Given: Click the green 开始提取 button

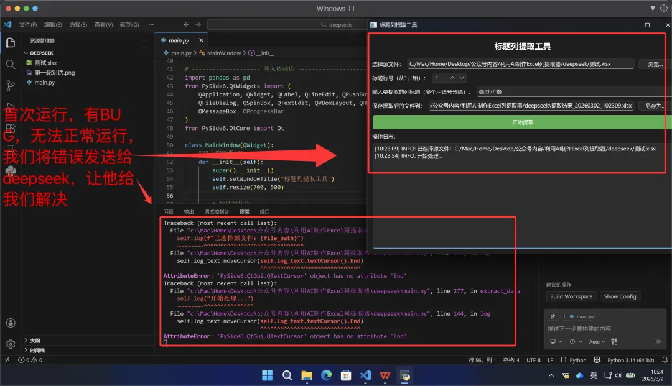Looking at the screenshot, I should [522, 122].
